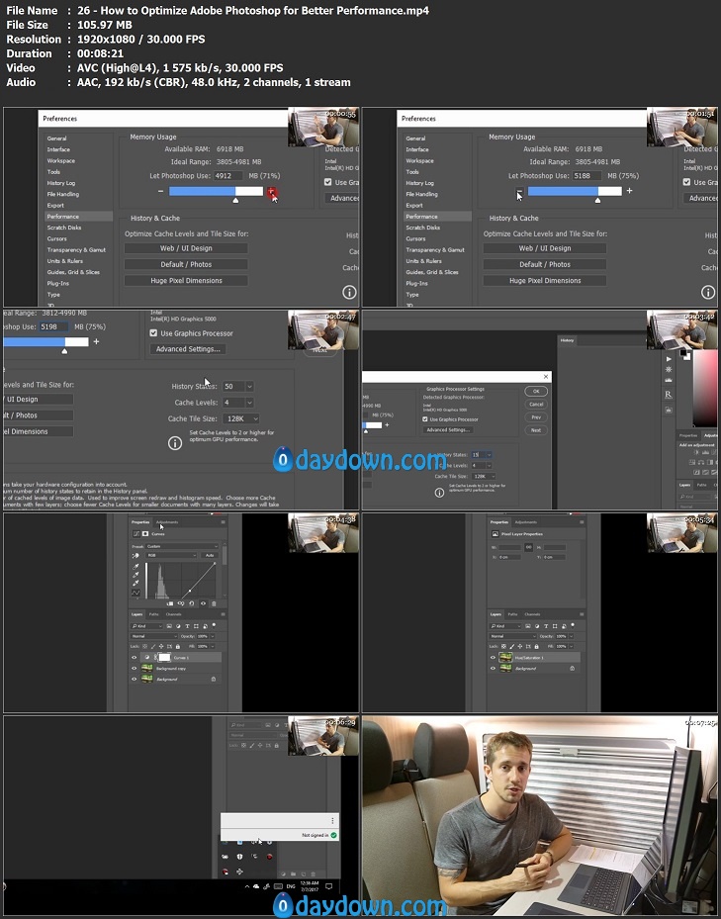Click the type layer filter icon above the Curves 1 layer
Screen dimensions: 721x919
point(188,626)
